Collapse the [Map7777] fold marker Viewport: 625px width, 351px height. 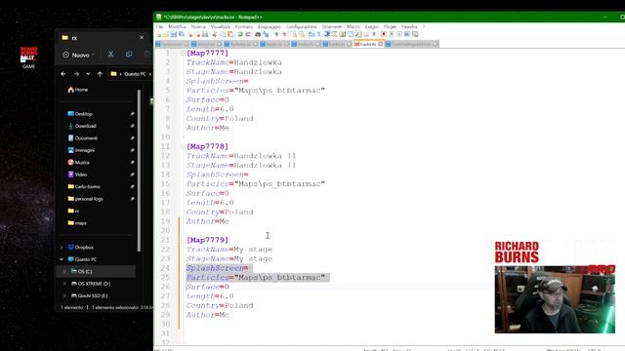[x=183, y=53]
